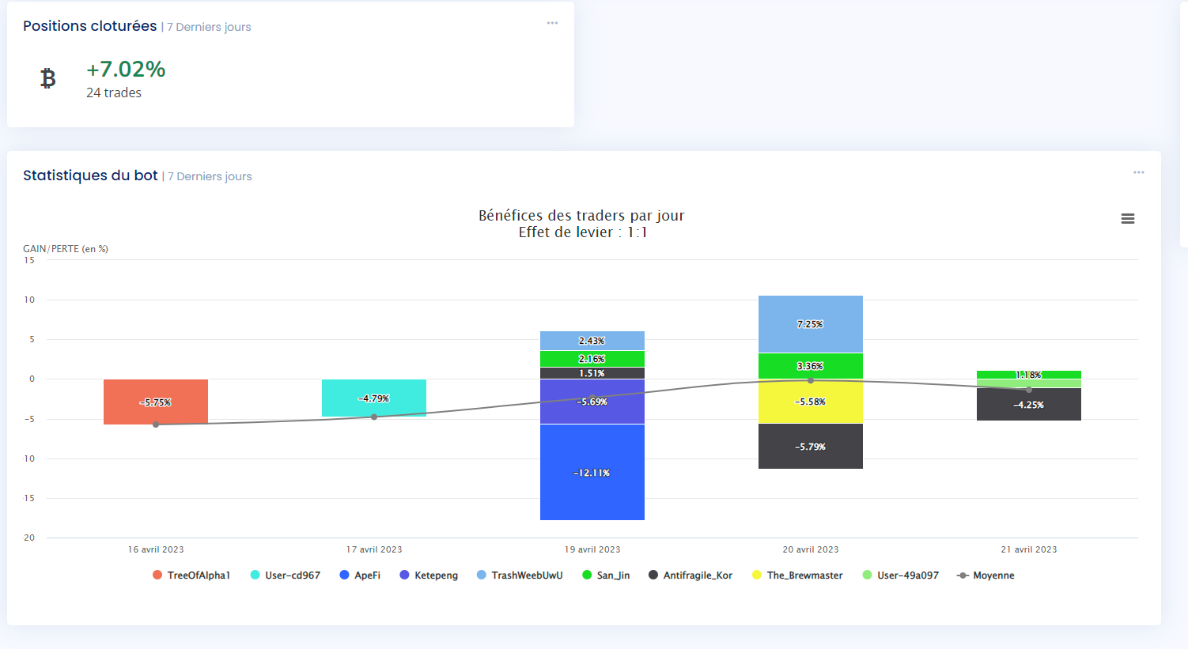Toggle Antifragile_Kor legend item
1188x649 pixels.
tap(697, 575)
